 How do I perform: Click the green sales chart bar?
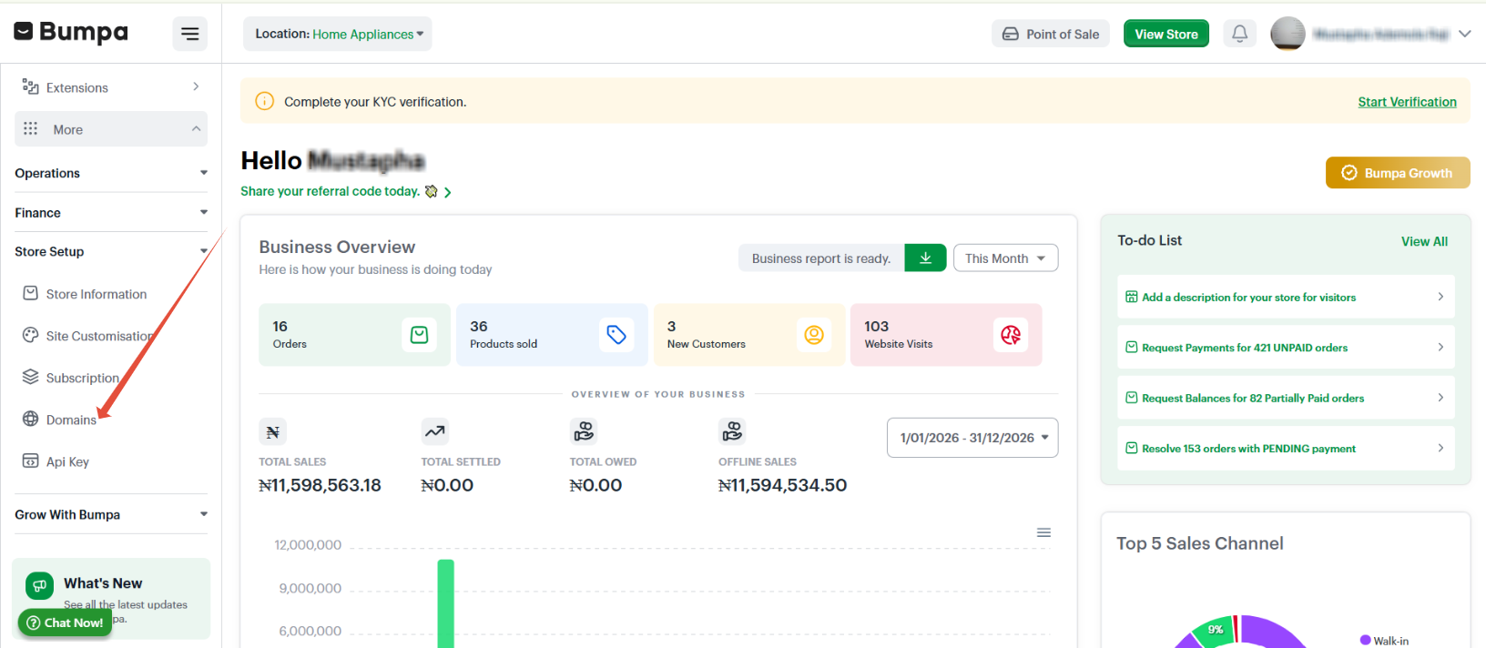tap(445, 604)
